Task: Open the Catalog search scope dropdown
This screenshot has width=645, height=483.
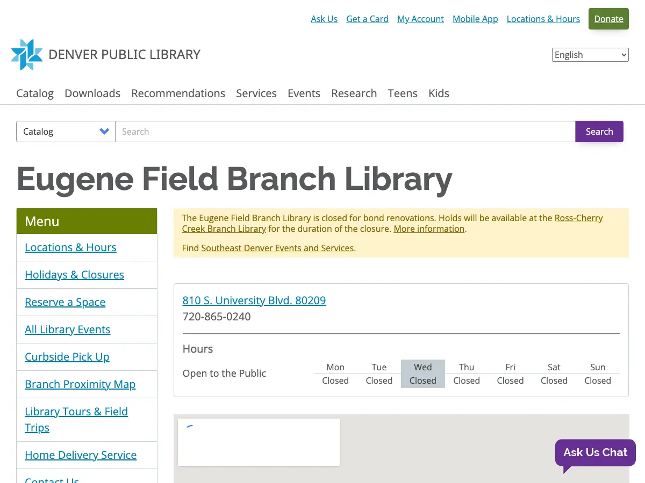Action: coord(66,131)
